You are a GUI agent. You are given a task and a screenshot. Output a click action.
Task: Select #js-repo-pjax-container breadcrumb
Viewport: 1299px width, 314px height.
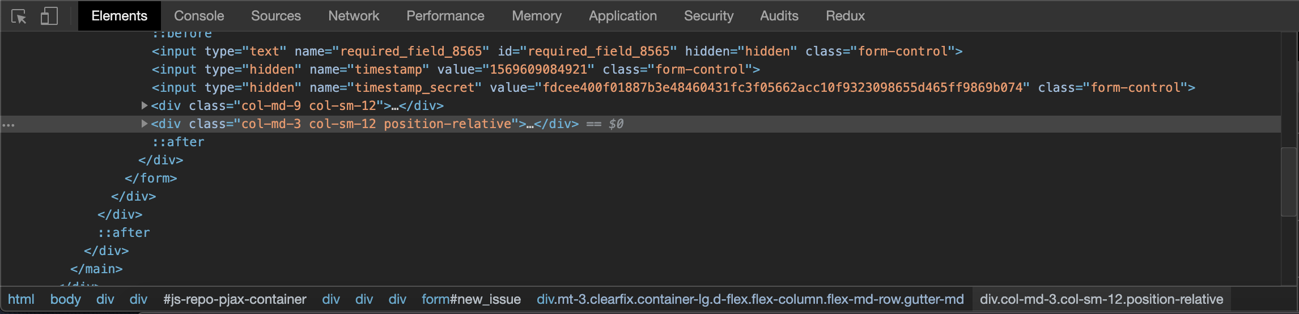click(235, 299)
